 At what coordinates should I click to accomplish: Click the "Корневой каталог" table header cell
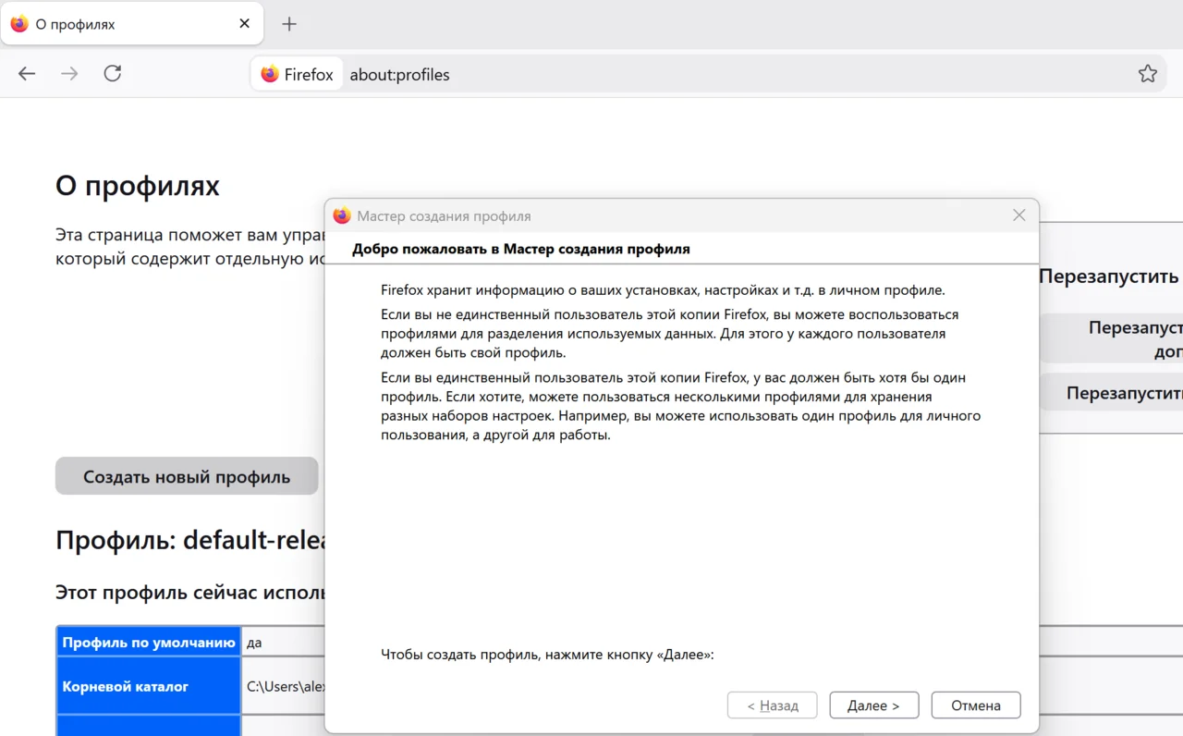pos(149,686)
